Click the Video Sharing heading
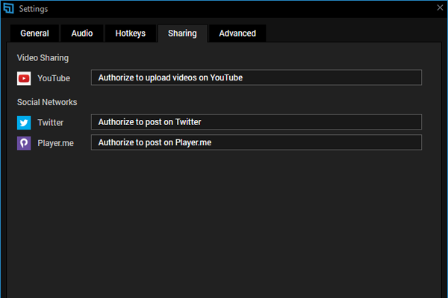This screenshot has width=448, height=298. click(x=43, y=58)
